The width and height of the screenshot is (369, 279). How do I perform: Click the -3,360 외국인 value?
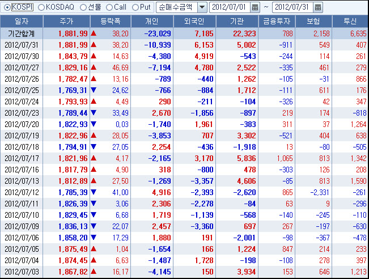click(x=202, y=226)
